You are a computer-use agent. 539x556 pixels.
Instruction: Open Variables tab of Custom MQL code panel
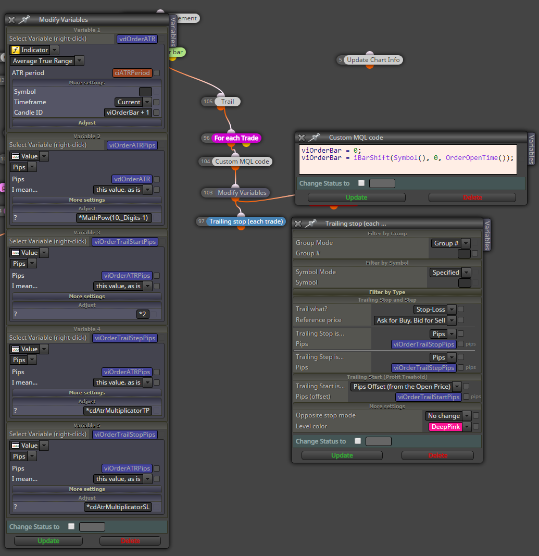click(x=531, y=149)
